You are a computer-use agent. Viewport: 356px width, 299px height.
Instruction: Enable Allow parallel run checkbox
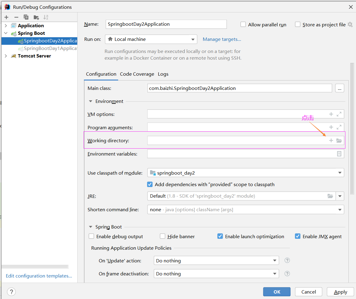pyautogui.click(x=243, y=24)
